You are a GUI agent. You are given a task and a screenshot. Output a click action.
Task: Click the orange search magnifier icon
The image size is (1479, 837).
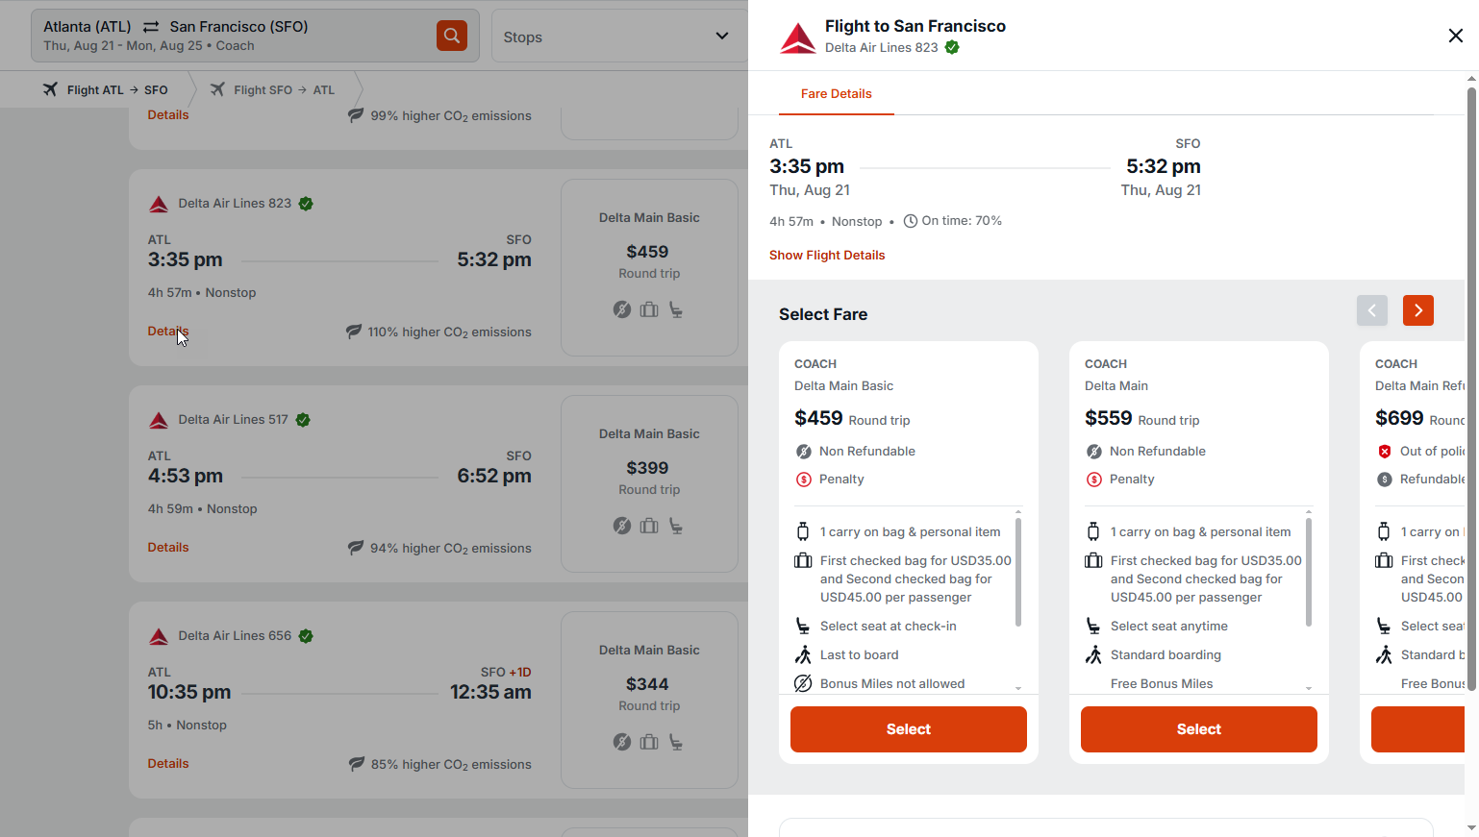pyautogui.click(x=452, y=36)
